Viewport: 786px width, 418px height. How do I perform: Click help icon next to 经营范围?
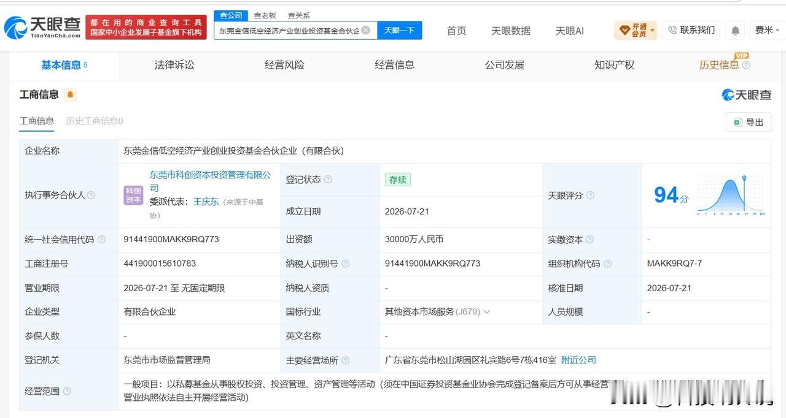(67, 391)
